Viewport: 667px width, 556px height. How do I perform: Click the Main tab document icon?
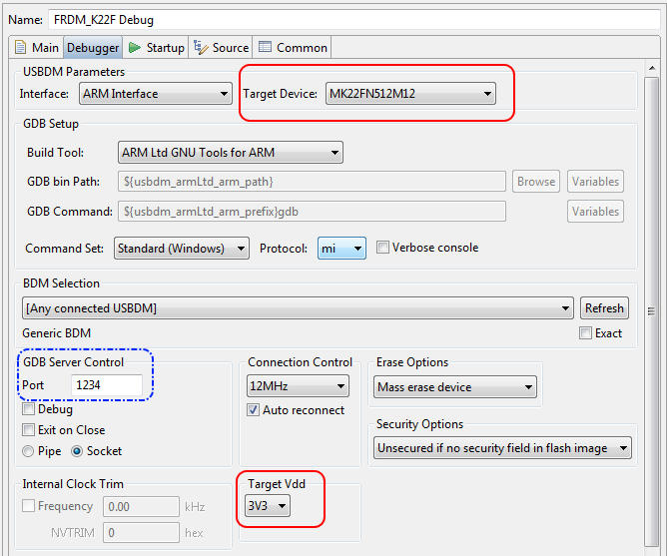pyautogui.click(x=21, y=47)
